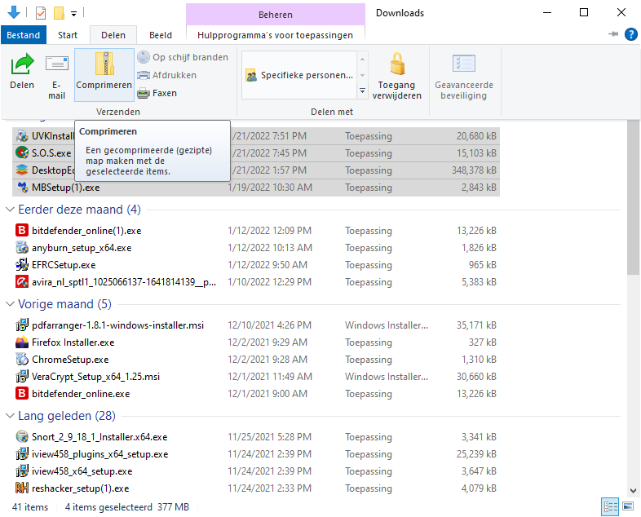Image resolution: width=641 pixels, height=517 pixels.
Task: Click the Delen share icon in ribbon
Action: click(x=22, y=65)
